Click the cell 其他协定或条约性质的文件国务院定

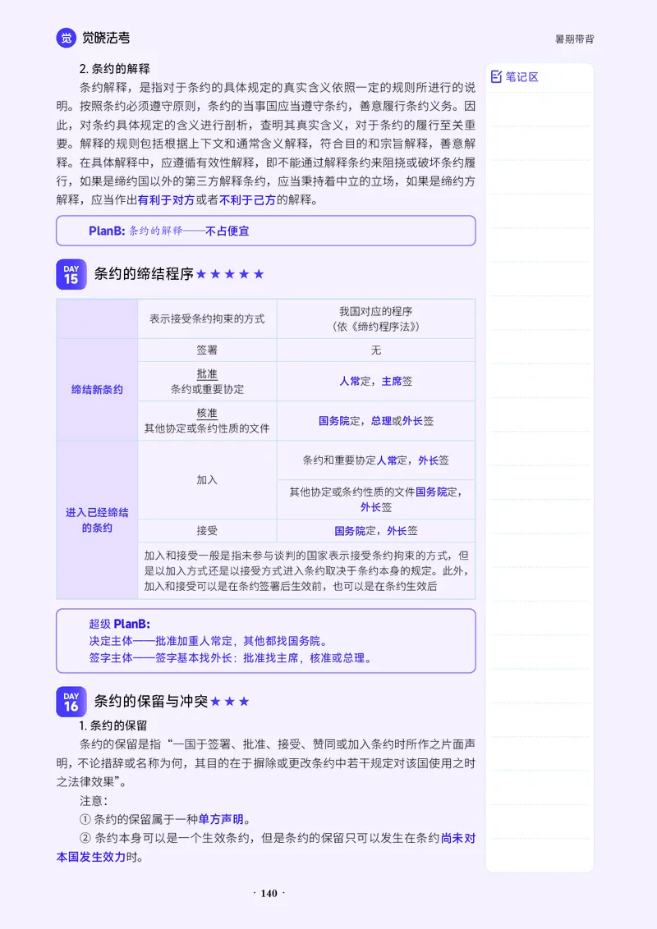(376, 500)
